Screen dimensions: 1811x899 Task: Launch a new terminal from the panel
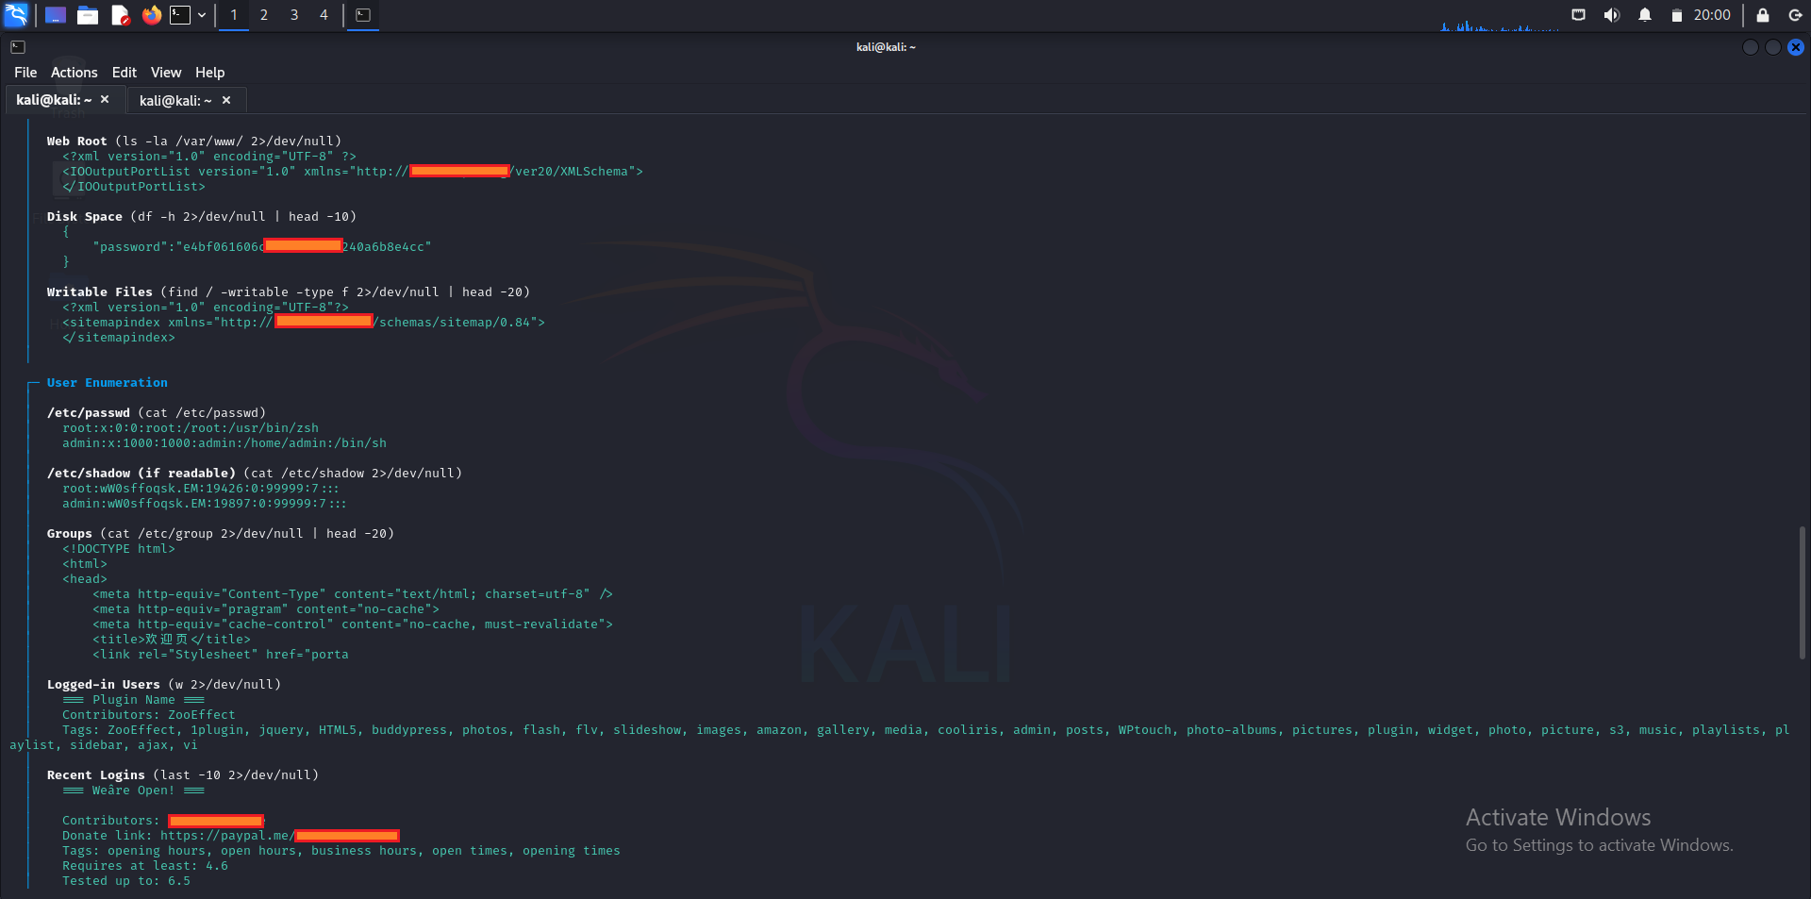point(180,15)
